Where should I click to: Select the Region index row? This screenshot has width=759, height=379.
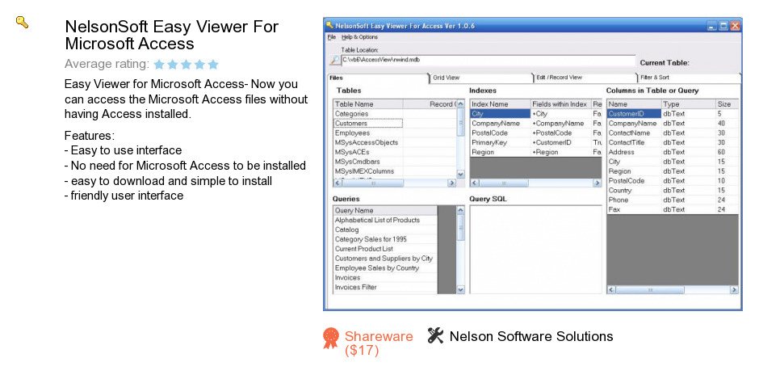(535, 152)
